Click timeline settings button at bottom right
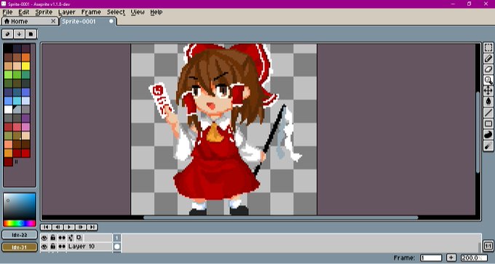 click(488, 246)
